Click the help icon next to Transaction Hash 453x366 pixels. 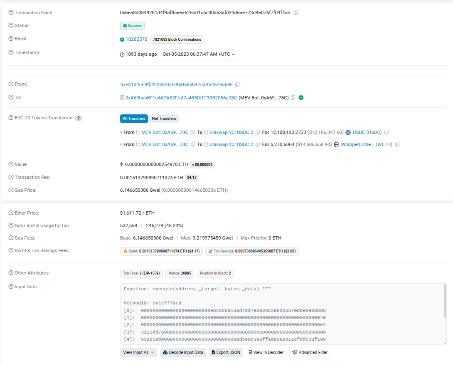pos(11,12)
